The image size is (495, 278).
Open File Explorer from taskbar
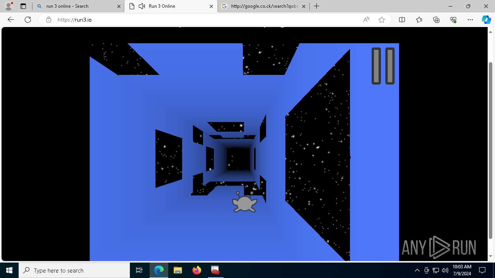(x=178, y=270)
